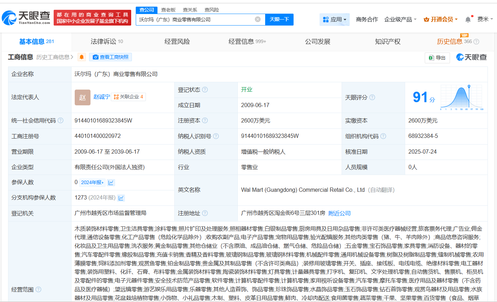Click help icon next to 登记状态

pyautogui.click(x=205, y=90)
